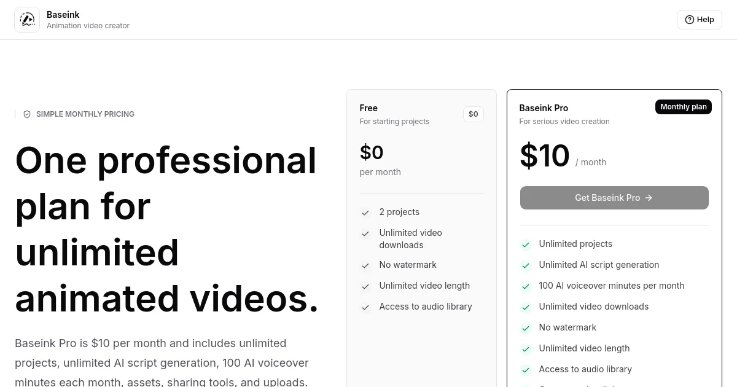Click the green checkmark beside Unlimited projects
737x387 pixels.
pyautogui.click(x=526, y=244)
